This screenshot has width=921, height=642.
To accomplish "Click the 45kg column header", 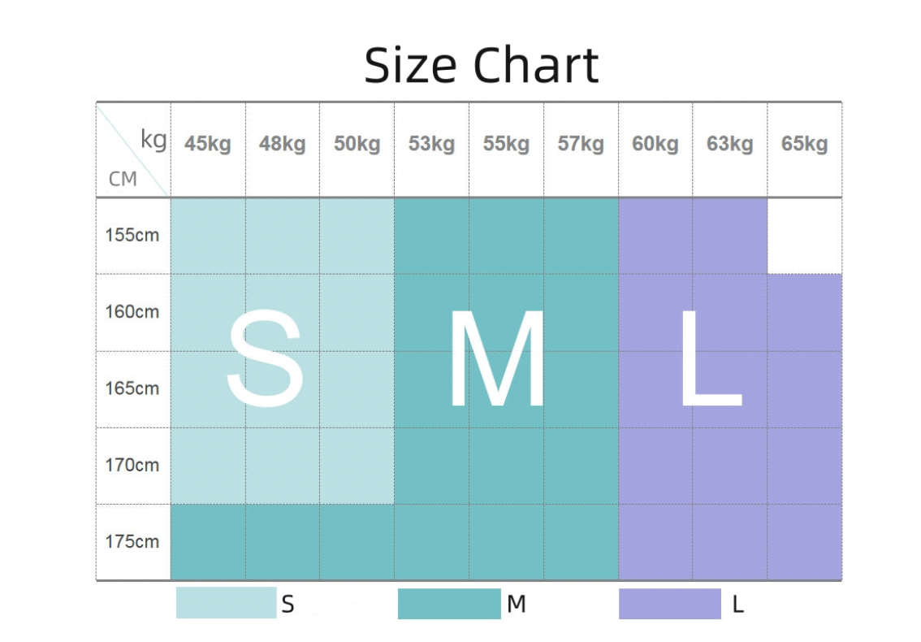I will (x=208, y=145).
